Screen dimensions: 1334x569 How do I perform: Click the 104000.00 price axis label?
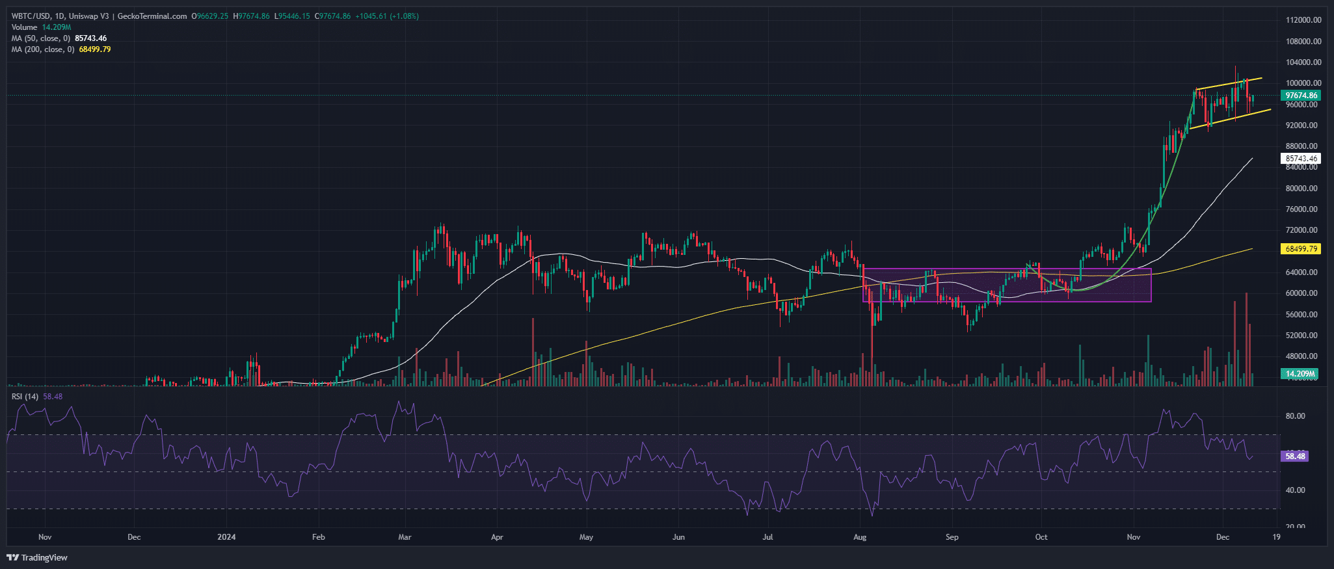click(x=1303, y=62)
